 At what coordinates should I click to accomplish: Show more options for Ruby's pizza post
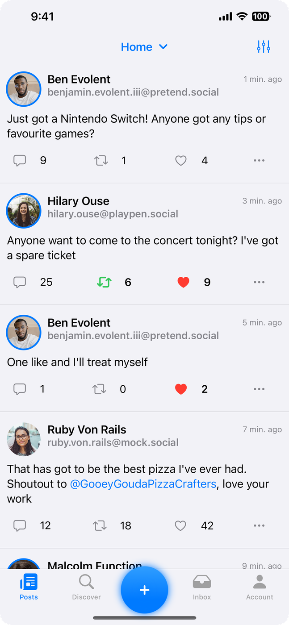coord(259,525)
